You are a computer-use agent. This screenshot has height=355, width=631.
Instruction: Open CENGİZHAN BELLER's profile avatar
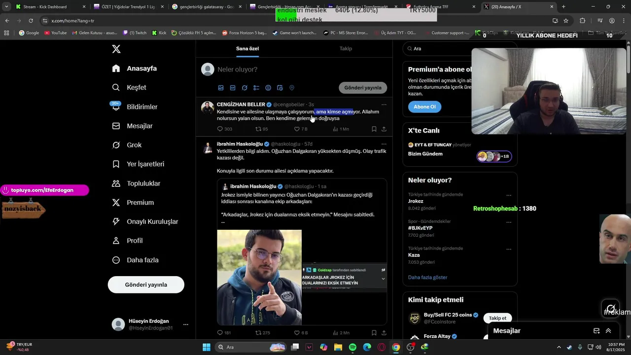pos(208,107)
